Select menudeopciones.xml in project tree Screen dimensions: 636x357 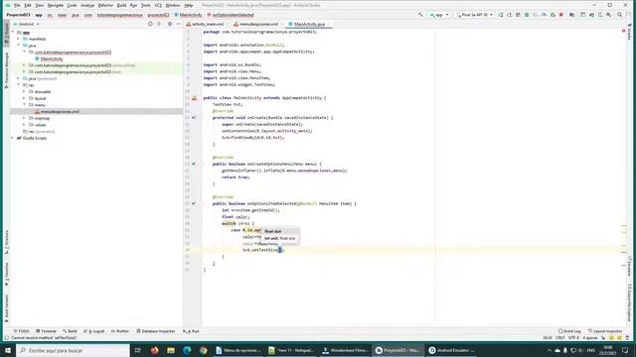click(60, 111)
